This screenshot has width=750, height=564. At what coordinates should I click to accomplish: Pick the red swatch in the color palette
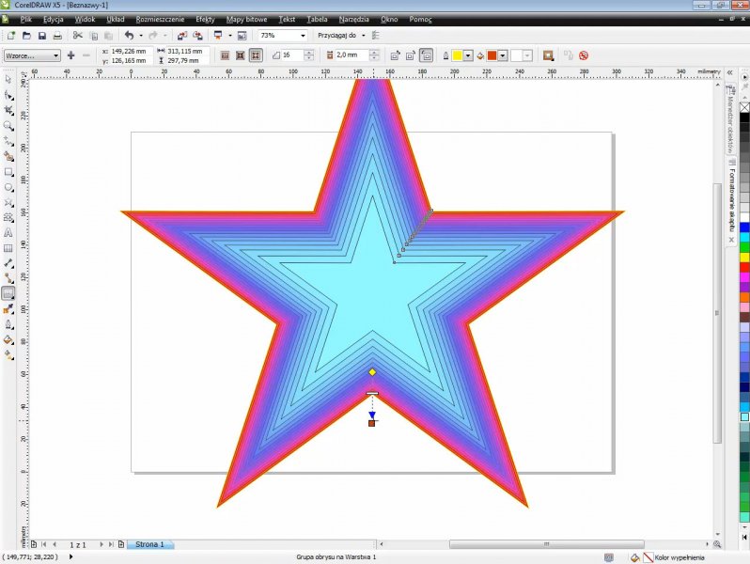pos(744,269)
